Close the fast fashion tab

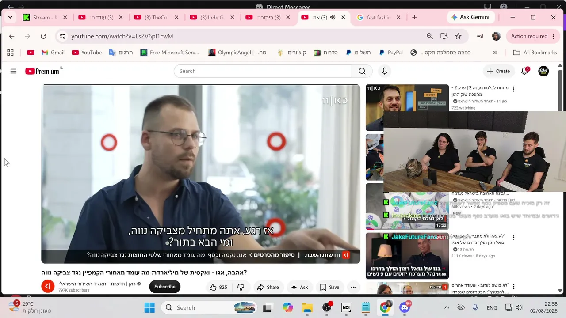pos(398,17)
